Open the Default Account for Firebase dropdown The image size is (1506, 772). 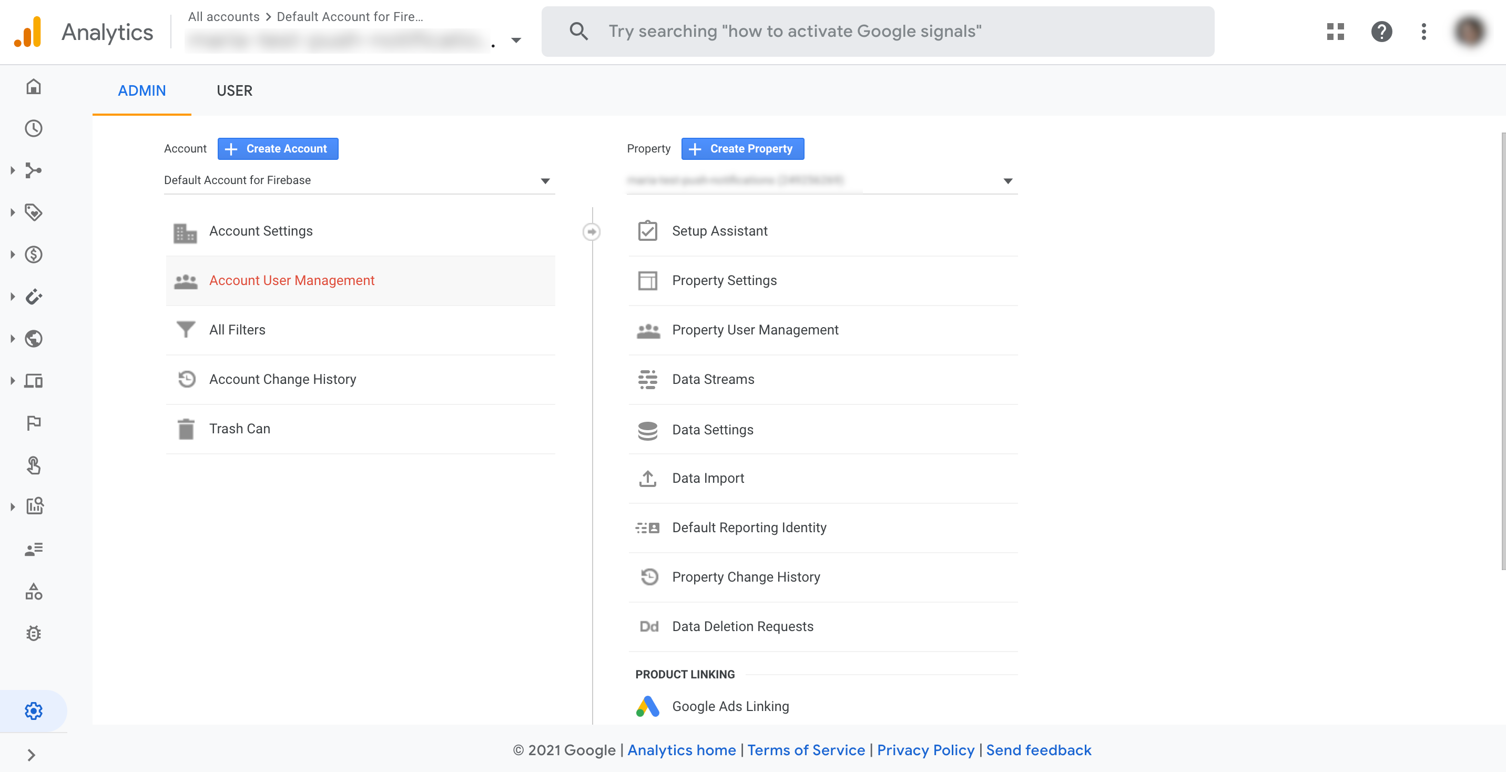359,181
